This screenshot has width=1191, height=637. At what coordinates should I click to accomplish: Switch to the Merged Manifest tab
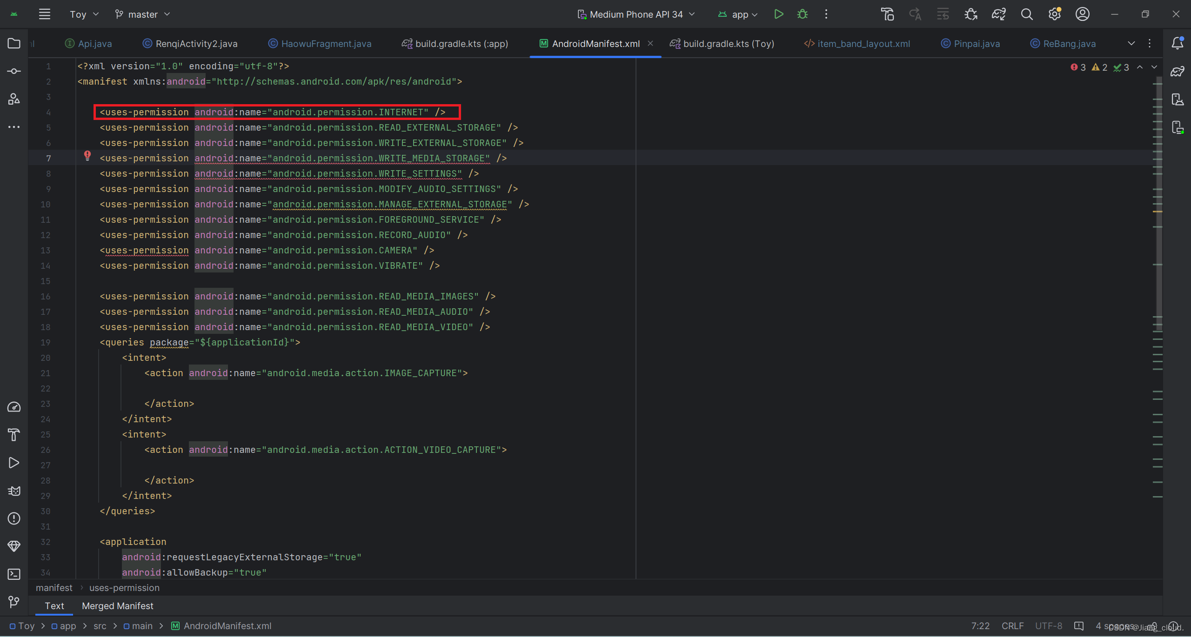tap(117, 606)
